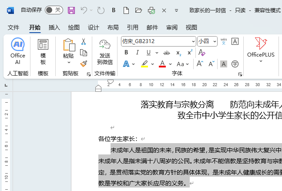
Task: Apply character border A icon
Action: tap(235, 41)
